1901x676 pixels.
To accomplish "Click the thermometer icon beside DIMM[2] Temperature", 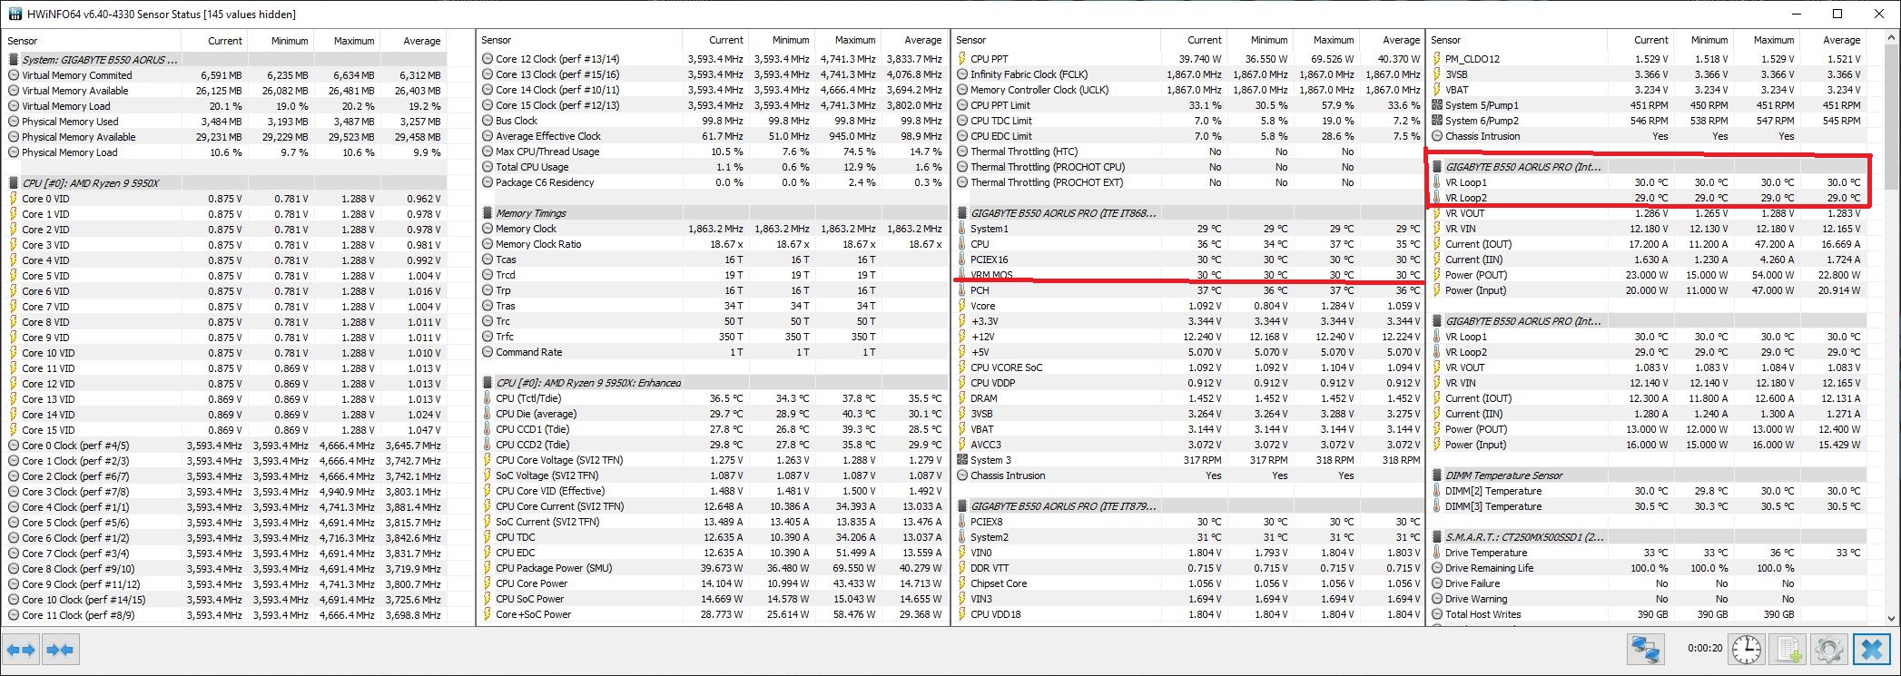I will pos(1437,491).
